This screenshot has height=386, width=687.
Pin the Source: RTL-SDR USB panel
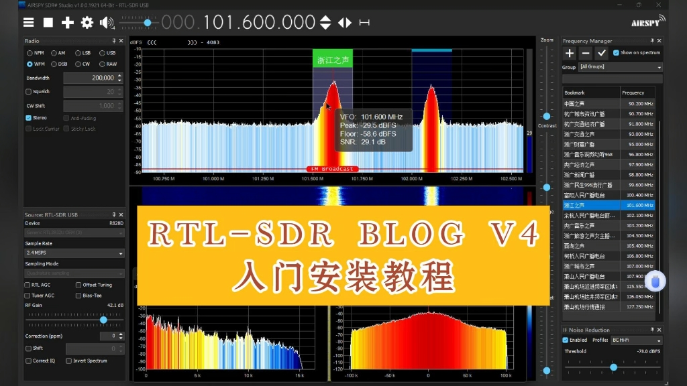(x=114, y=215)
